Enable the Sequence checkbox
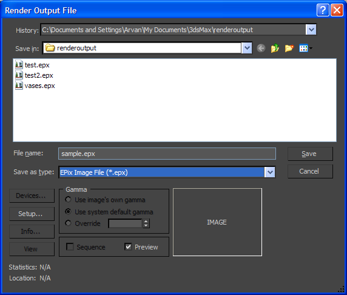This screenshot has width=347, height=295. point(70,246)
